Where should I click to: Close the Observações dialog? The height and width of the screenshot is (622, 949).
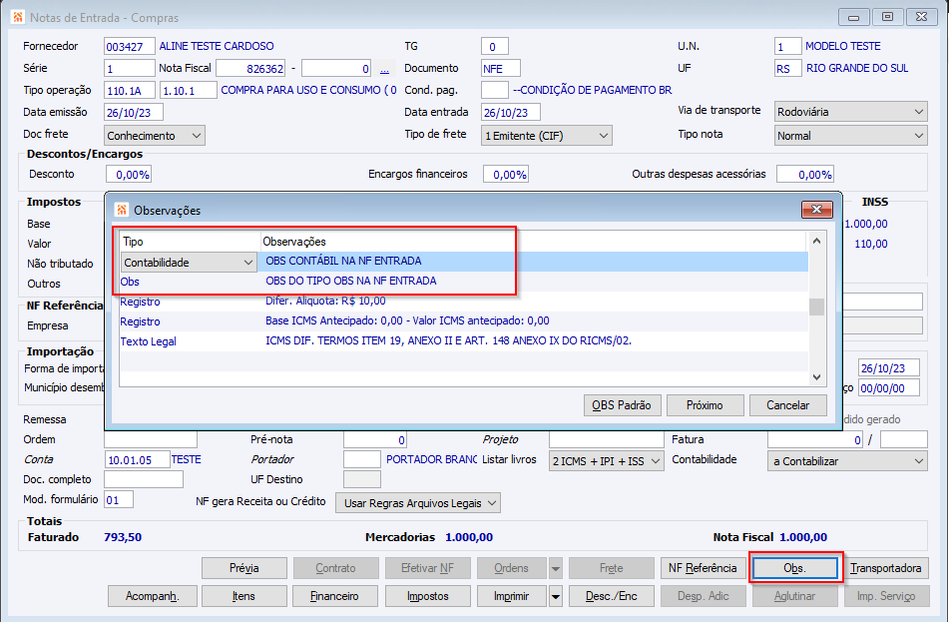816,210
